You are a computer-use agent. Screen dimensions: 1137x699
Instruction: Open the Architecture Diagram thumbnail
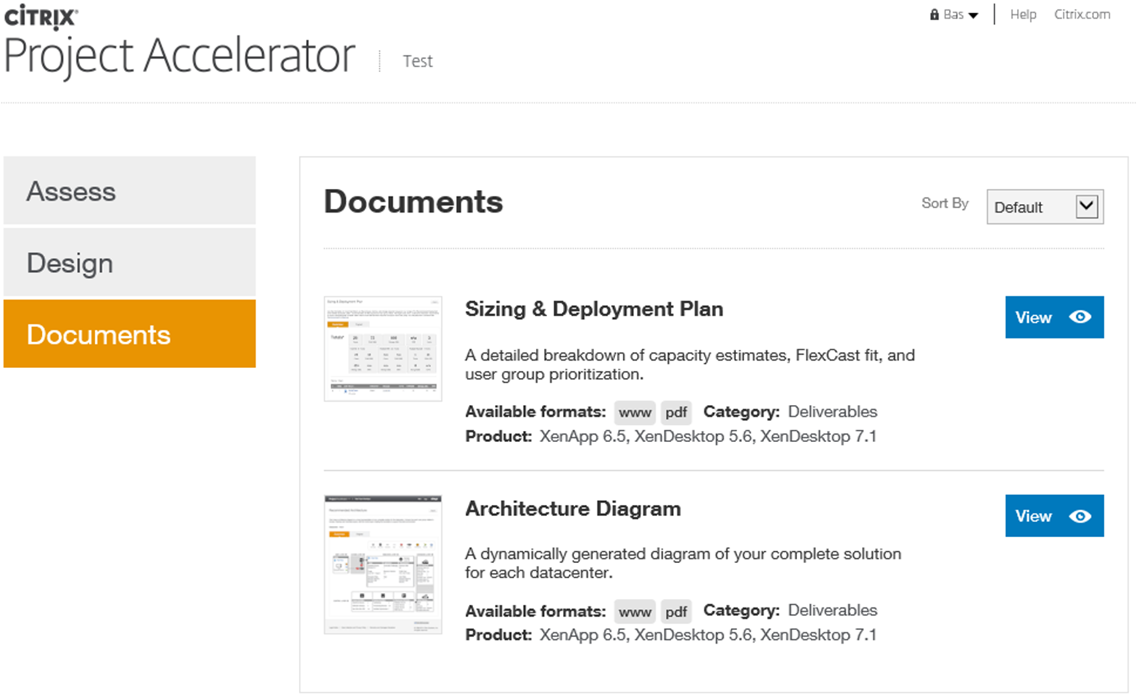click(x=383, y=564)
